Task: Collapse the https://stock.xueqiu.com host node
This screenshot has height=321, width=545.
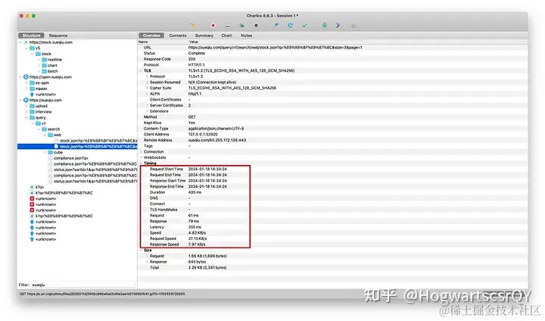Action: coord(20,42)
